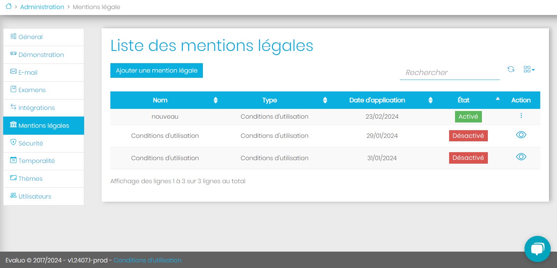
Task: Open three-dot action menu for nouveau row
Action: [521, 116]
